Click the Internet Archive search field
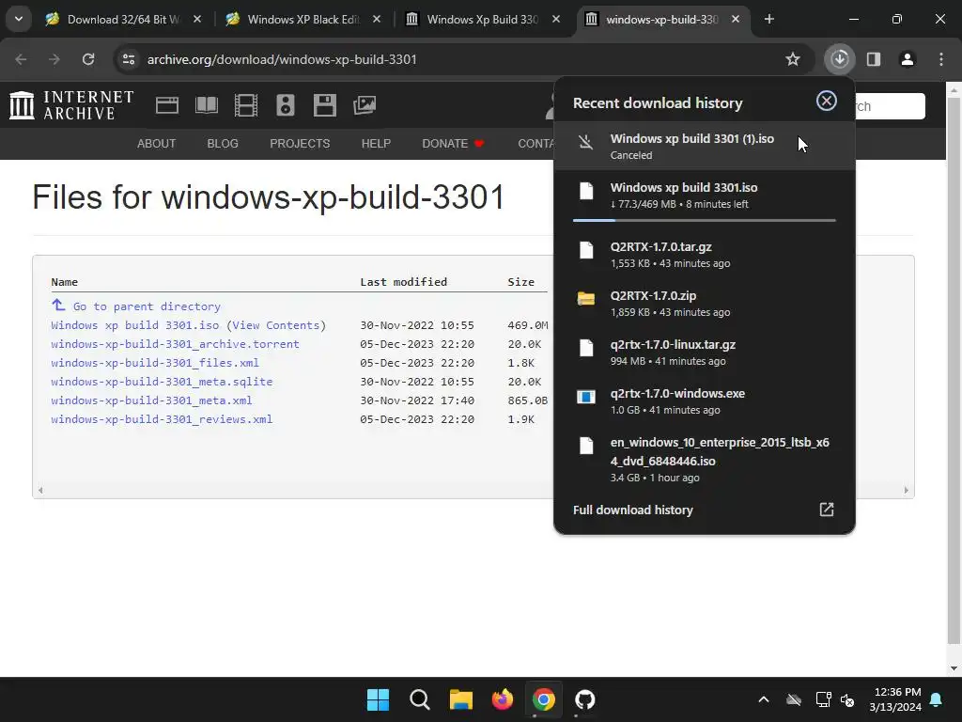The height and width of the screenshot is (722, 962). pyautogui.click(x=890, y=106)
